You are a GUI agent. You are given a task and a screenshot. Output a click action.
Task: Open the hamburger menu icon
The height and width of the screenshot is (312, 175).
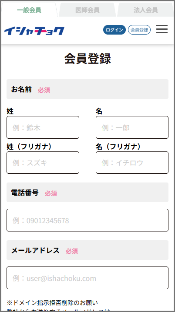click(x=162, y=29)
